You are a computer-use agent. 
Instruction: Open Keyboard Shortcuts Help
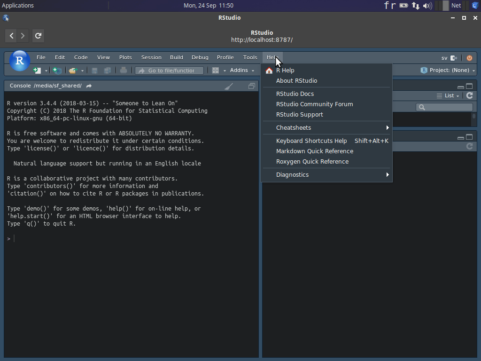coord(326,141)
